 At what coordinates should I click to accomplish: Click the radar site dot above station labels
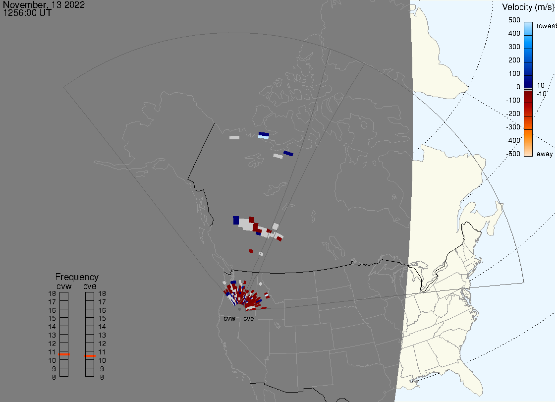click(x=239, y=309)
